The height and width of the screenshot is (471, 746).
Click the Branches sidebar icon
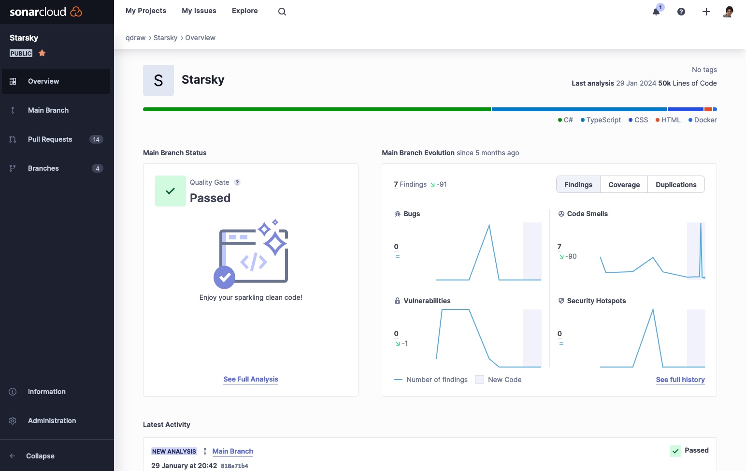[13, 168]
